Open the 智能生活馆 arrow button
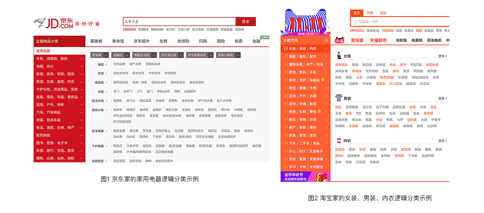 click(155, 55)
